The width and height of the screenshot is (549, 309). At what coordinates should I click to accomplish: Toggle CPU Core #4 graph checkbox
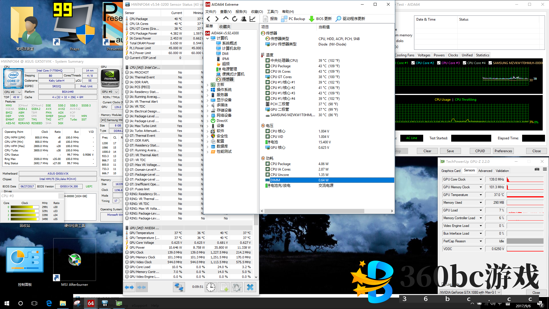464,63
